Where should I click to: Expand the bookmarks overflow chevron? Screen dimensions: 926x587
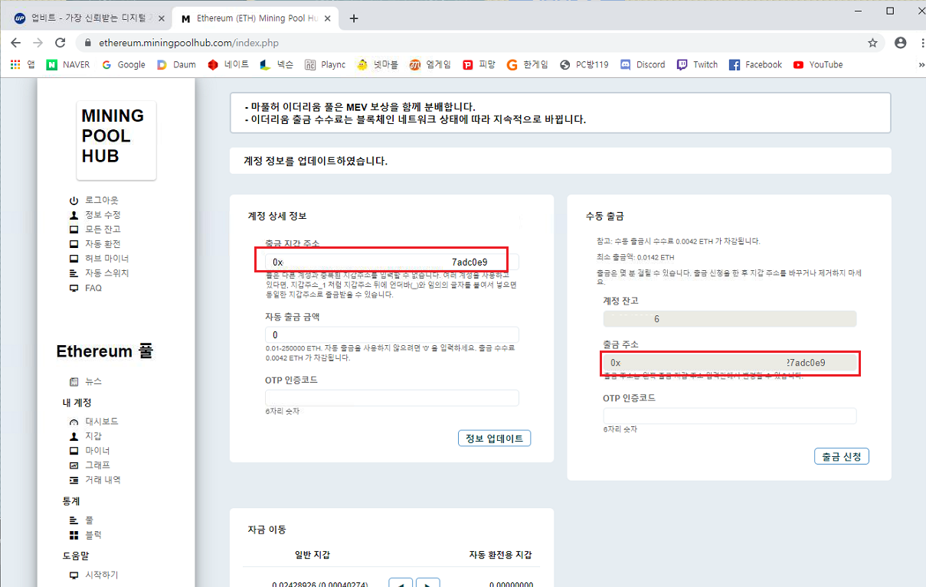(x=921, y=65)
